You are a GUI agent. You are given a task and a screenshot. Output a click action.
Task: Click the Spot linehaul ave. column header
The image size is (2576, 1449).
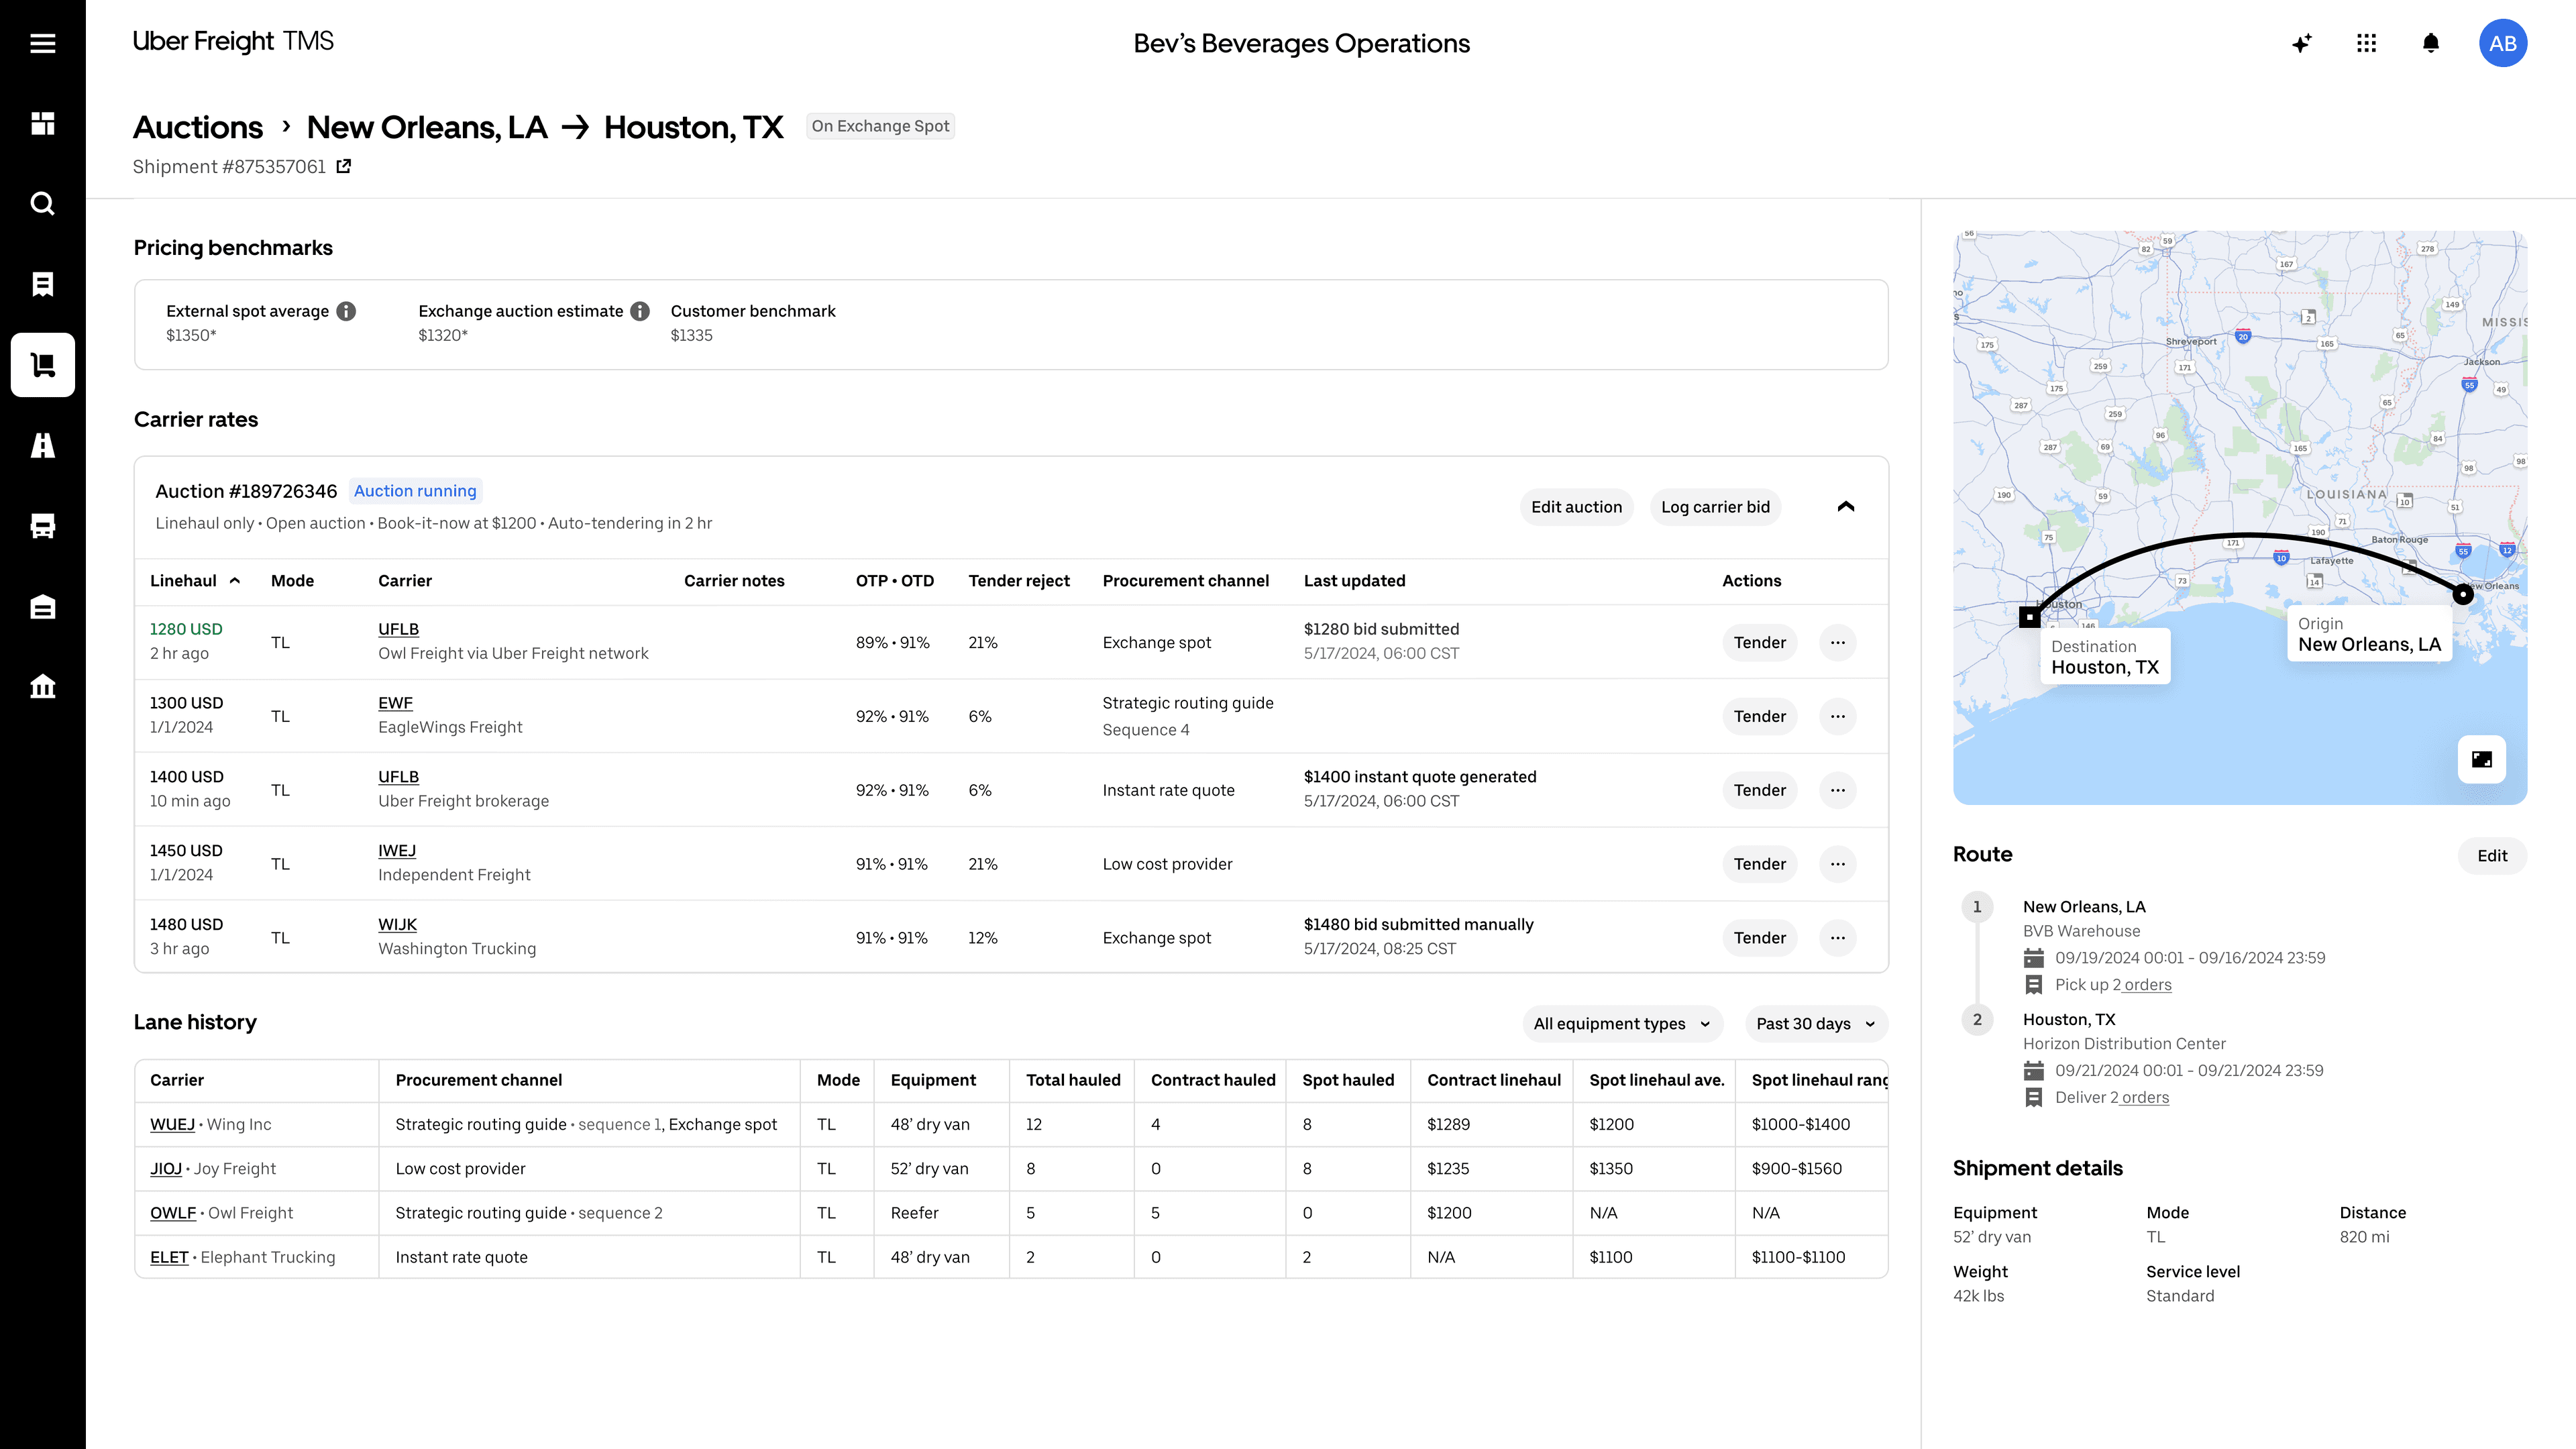(1656, 1080)
